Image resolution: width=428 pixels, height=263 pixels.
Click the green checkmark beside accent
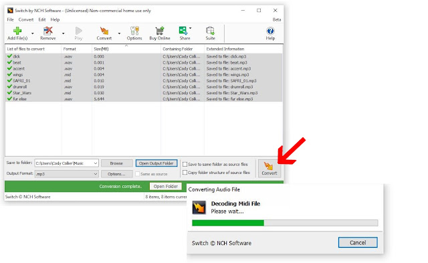tap(9, 68)
